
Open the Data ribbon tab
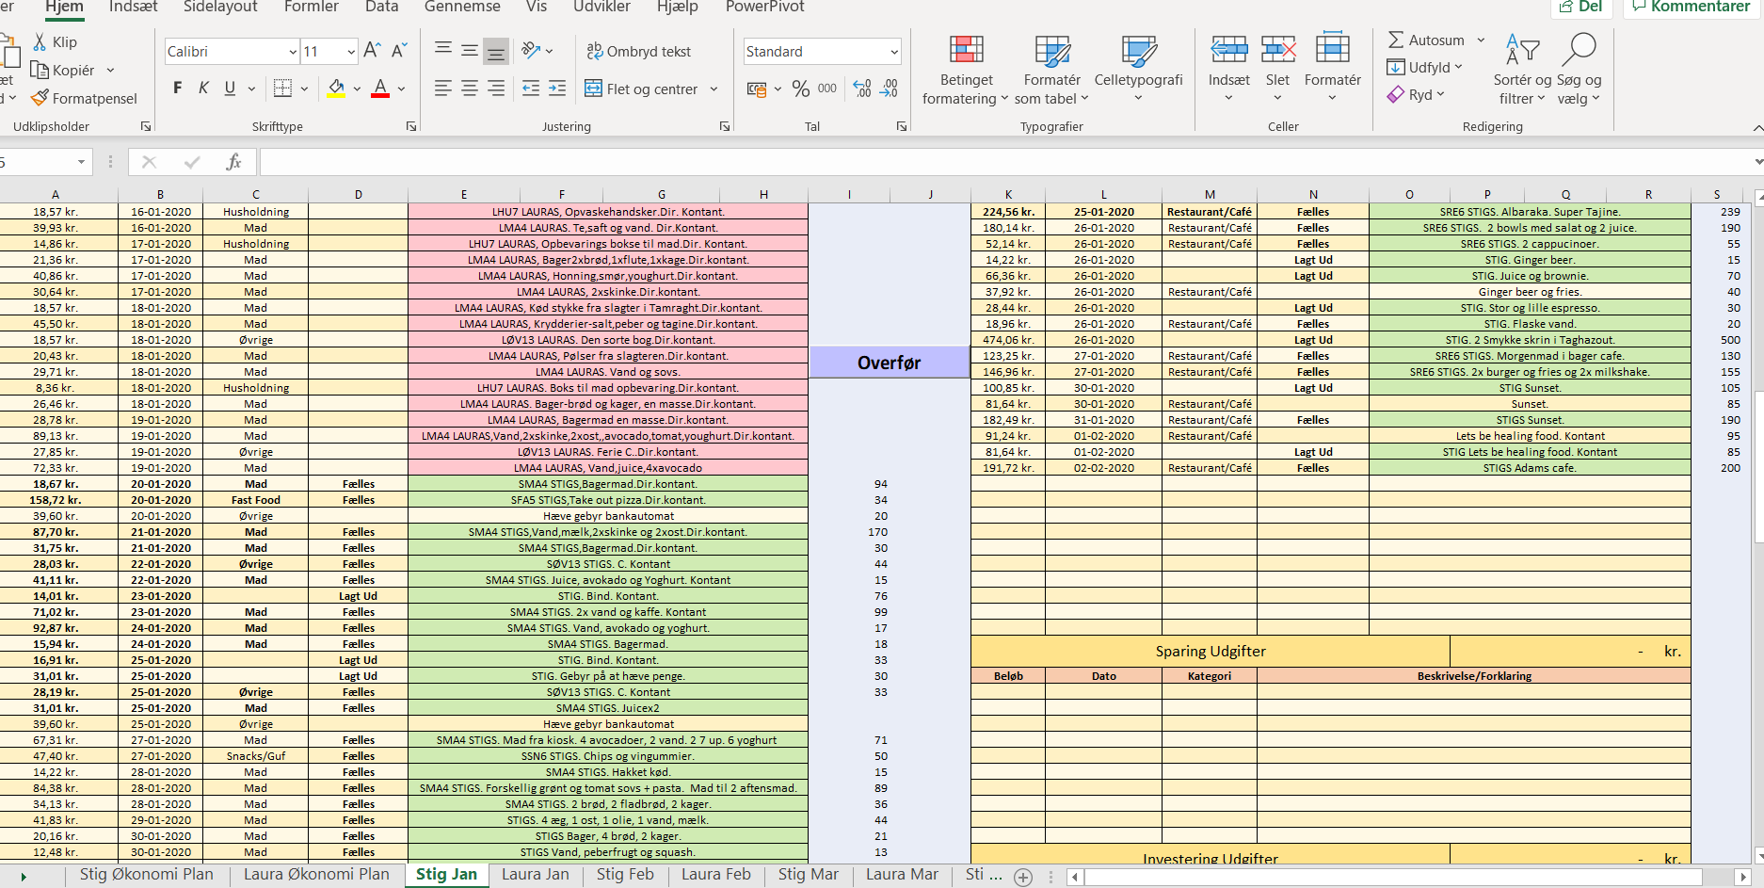click(x=381, y=7)
